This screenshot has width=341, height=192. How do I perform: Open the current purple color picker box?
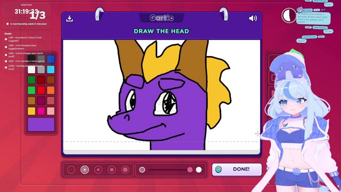[41, 124]
